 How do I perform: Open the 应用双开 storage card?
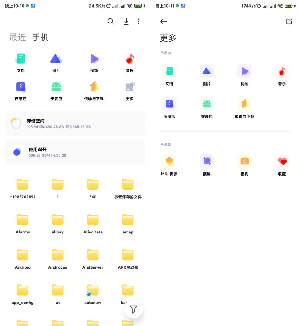click(75, 152)
